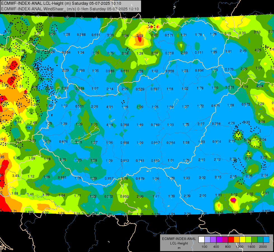274x252 pixels.
Task: Click the wind shear value 0.568
Action: [80, 88]
